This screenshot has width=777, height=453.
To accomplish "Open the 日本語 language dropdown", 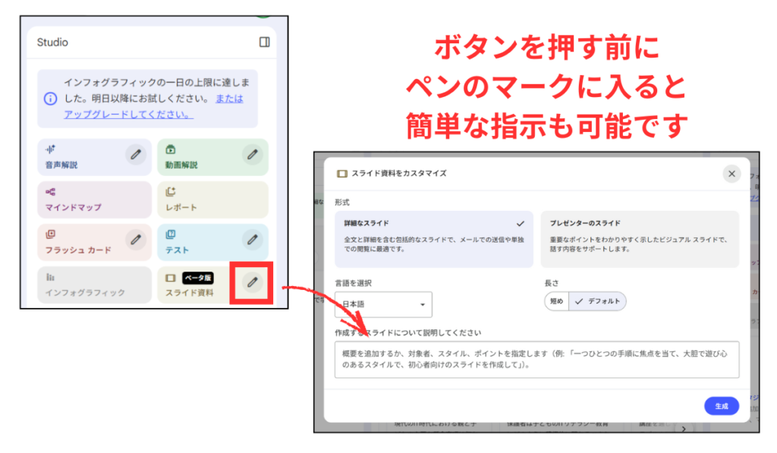I will click(x=383, y=304).
